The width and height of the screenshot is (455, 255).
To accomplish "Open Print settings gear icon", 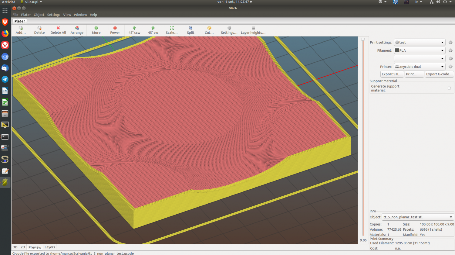I will pyautogui.click(x=450, y=43).
